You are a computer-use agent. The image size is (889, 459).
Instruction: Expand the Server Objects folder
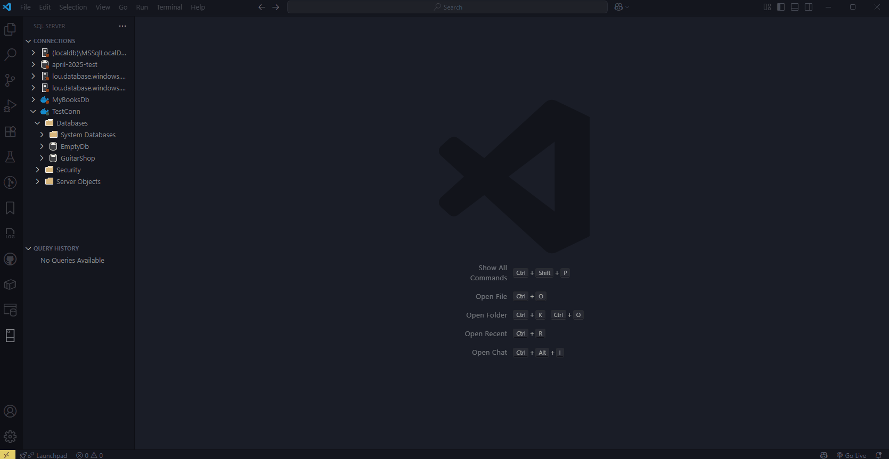coord(37,181)
